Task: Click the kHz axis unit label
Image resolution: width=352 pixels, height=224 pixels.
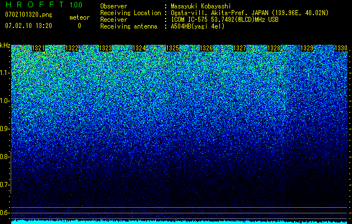Action: (5, 45)
